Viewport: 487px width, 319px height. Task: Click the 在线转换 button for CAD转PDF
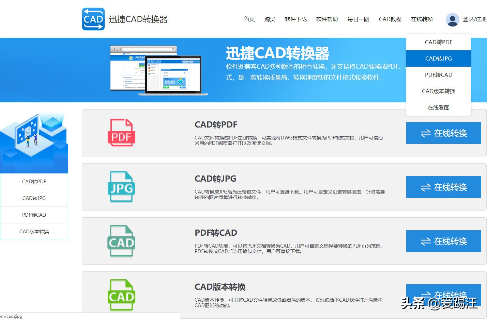pyautogui.click(x=443, y=133)
